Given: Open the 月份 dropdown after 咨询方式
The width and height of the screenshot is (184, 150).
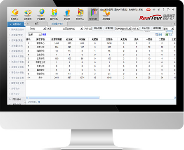Looking at the screenshot, I should 87,29.
